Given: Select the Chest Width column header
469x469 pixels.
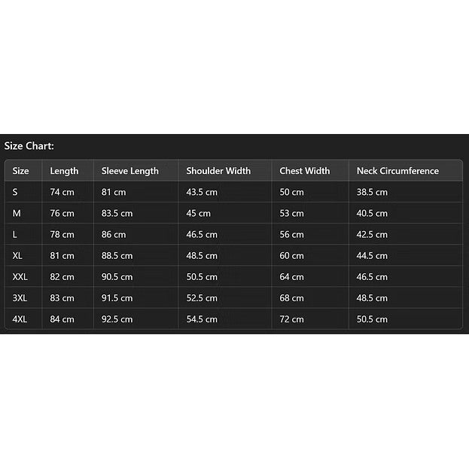Looking at the screenshot, I should pos(304,171).
